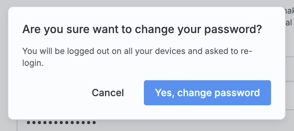Image resolution: width=294 pixels, height=131 pixels.
Task: Accept the password change confirmation
Action: 207,93
